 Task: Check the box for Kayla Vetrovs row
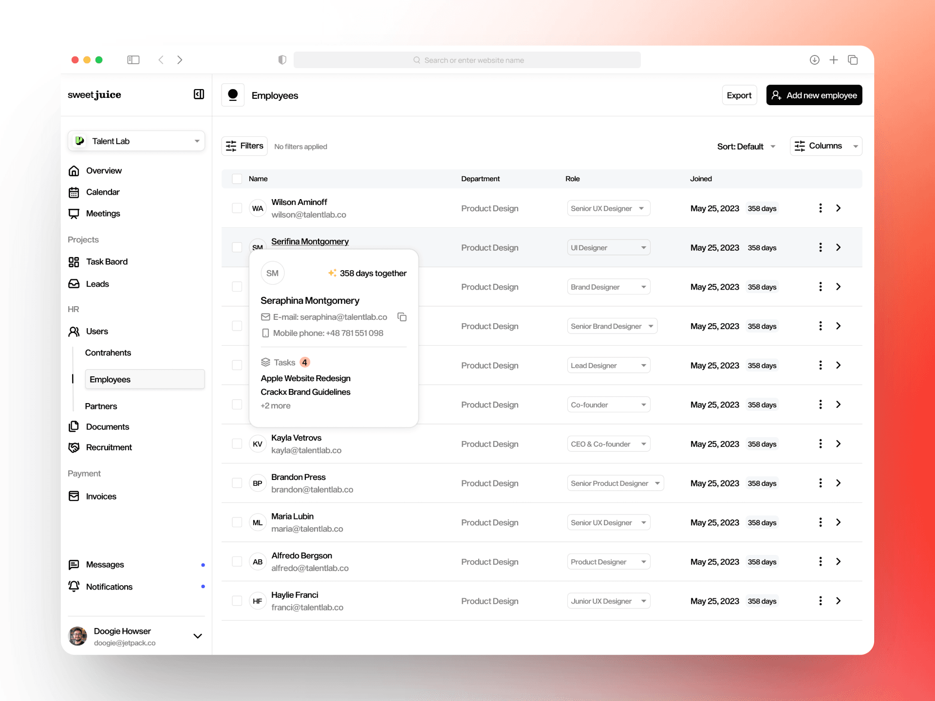(x=237, y=444)
